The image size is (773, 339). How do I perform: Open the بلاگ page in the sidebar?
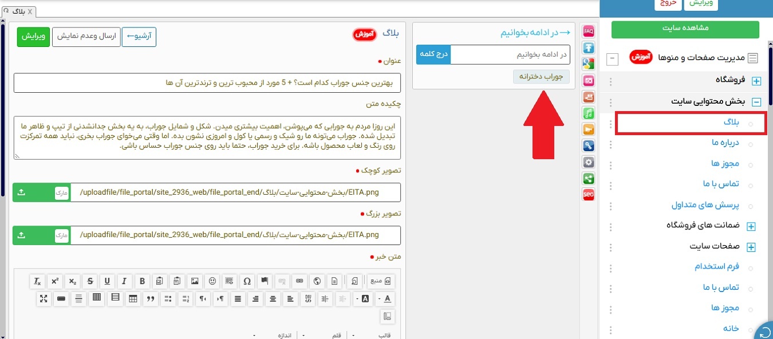pos(731,123)
